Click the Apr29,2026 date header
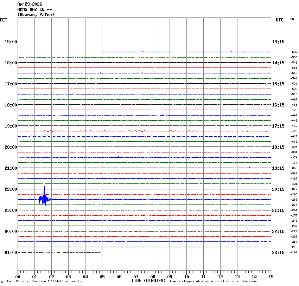Viewport: 299px width, 286px height. [30, 4]
